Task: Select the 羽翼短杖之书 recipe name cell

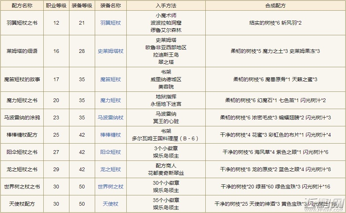Action: (x=22, y=23)
